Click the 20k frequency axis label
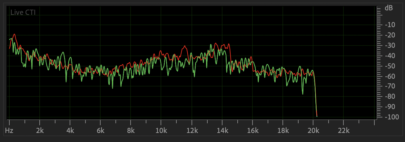 [x=313, y=130]
